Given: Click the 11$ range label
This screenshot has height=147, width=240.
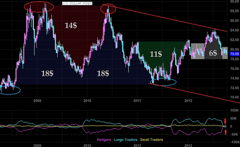Looking at the screenshot, I should (x=156, y=54).
